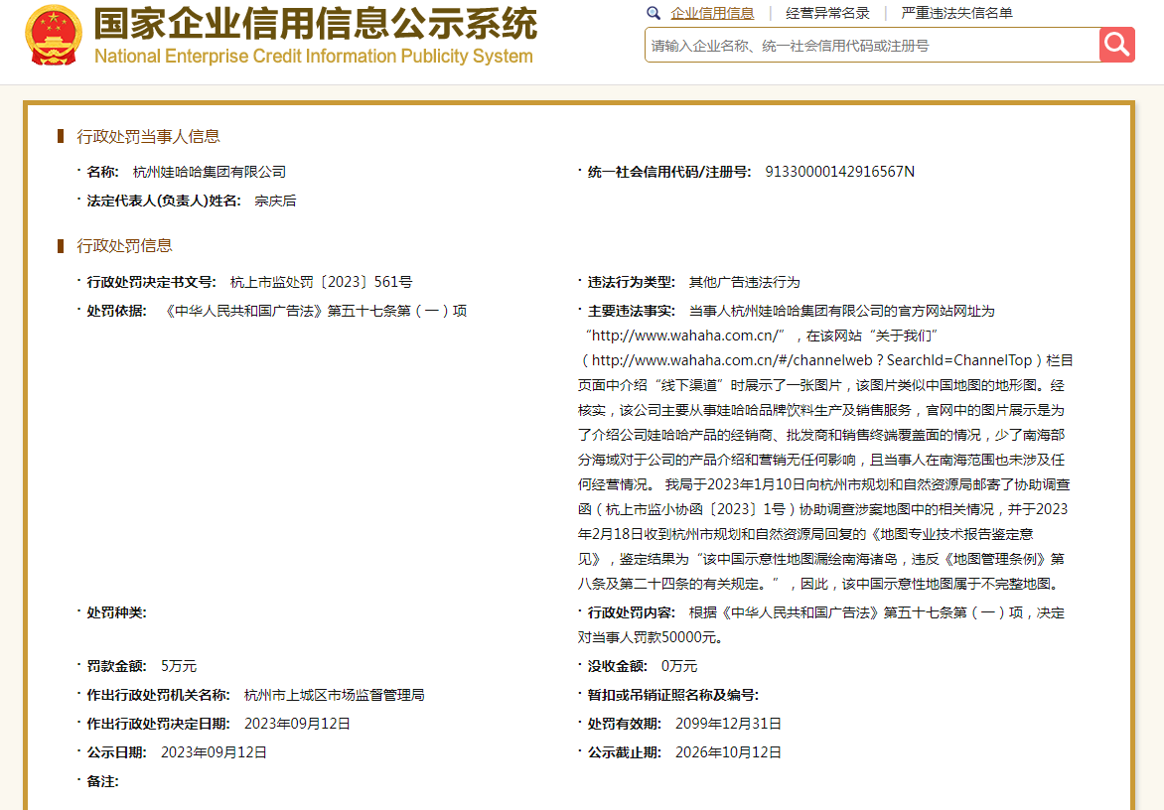Image resolution: width=1164 pixels, height=810 pixels.
Task: Click the national emblem logo
Action: (x=53, y=36)
